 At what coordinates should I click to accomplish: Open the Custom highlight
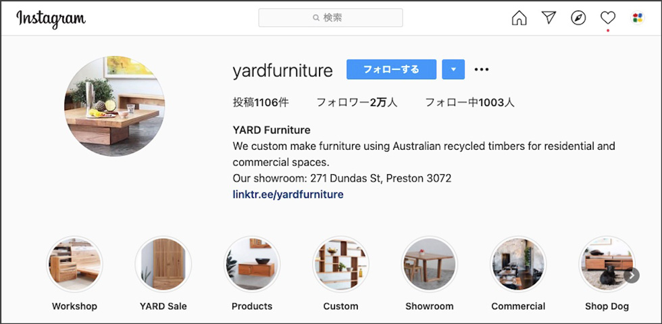pos(340,264)
